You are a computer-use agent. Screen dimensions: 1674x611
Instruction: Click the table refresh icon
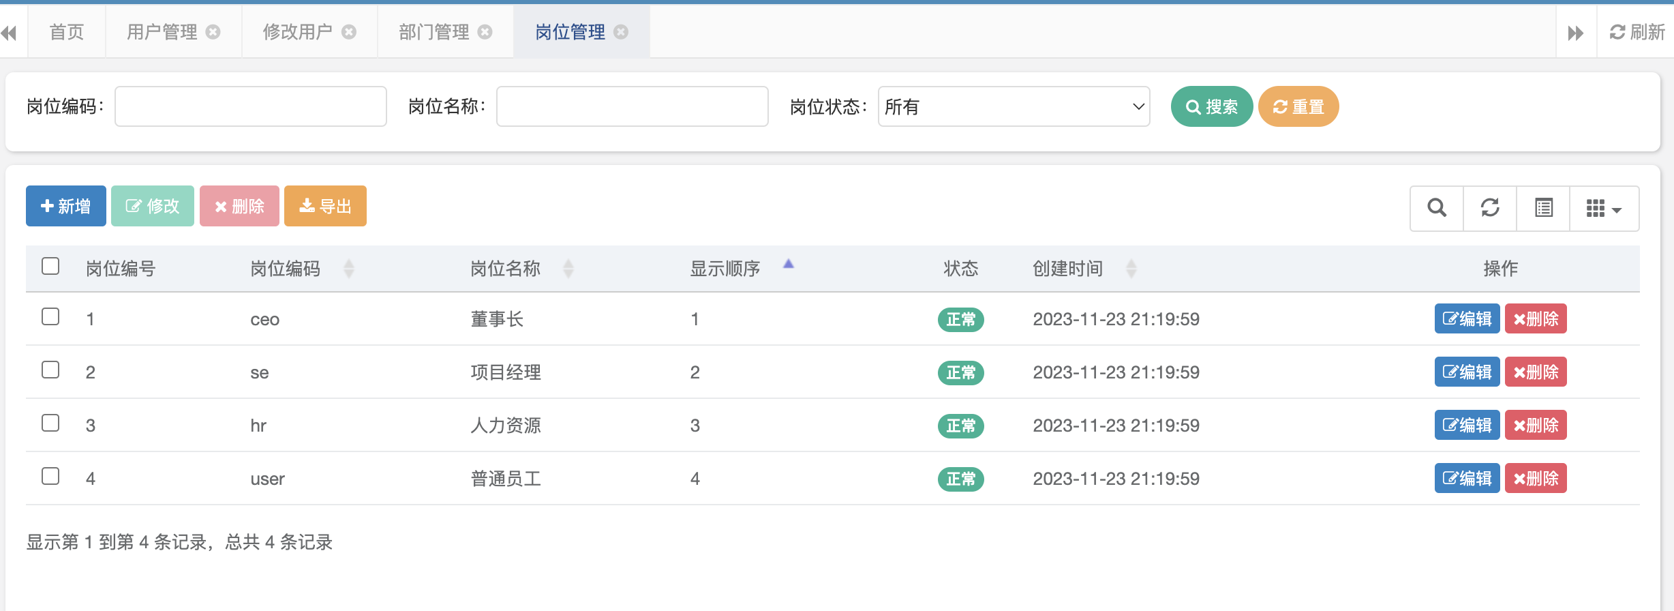1490,208
